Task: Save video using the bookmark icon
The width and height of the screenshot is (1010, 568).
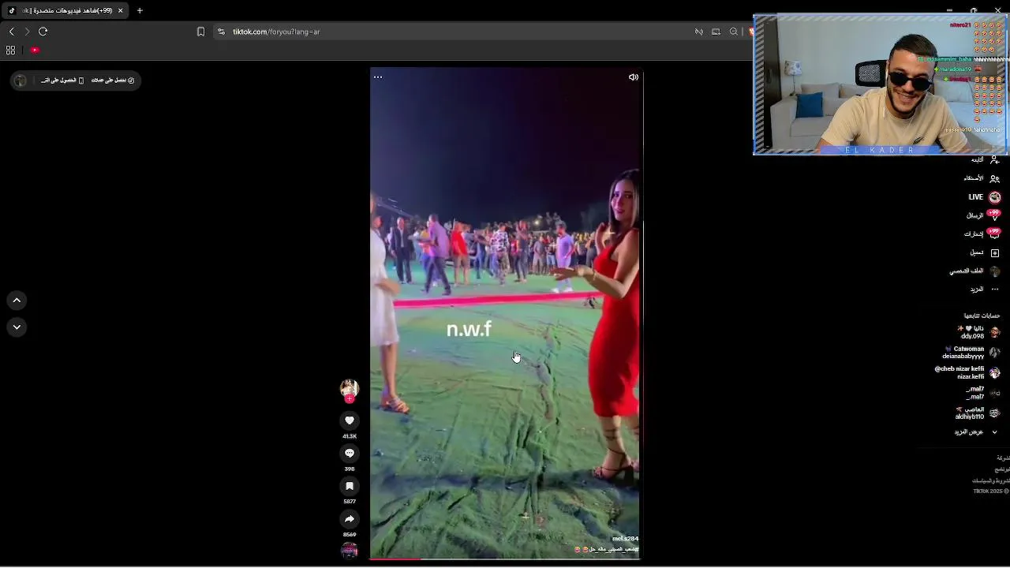Action: pos(350,486)
